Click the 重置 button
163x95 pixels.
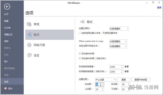124,80
